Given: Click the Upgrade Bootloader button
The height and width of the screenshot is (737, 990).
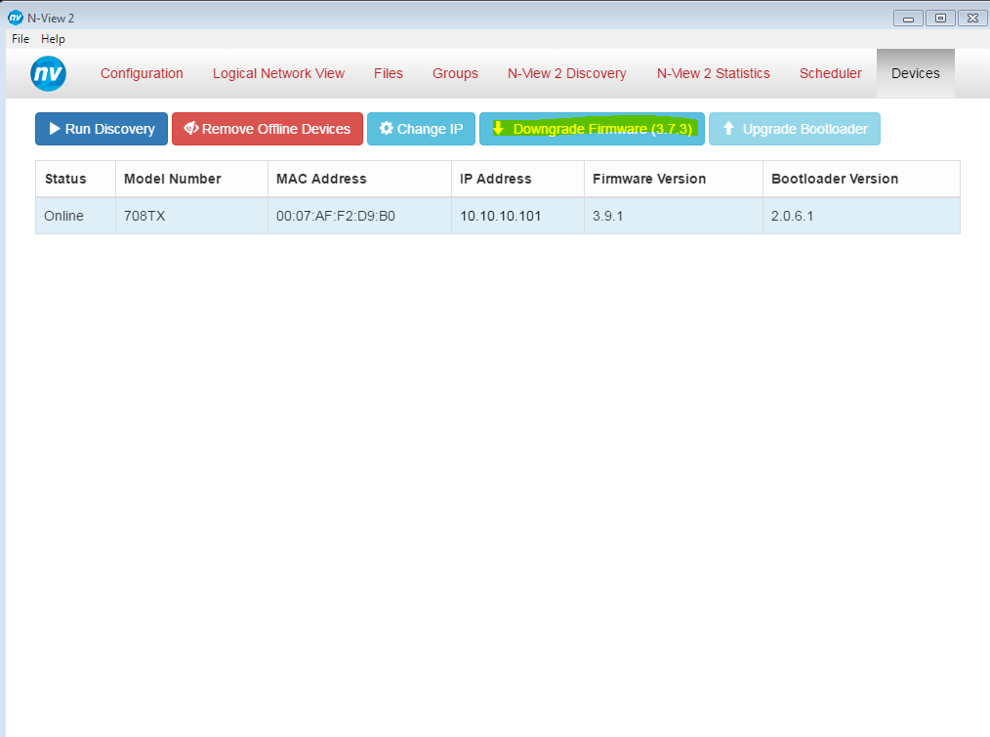Looking at the screenshot, I should [x=795, y=129].
